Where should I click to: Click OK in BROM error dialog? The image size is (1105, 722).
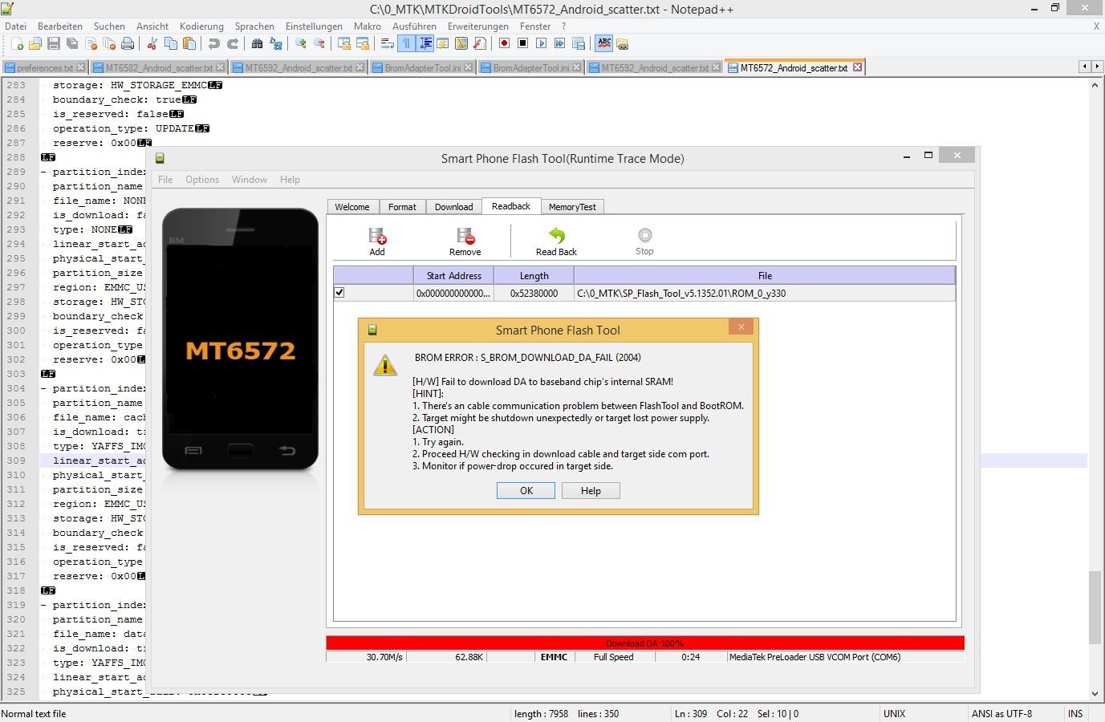(526, 491)
